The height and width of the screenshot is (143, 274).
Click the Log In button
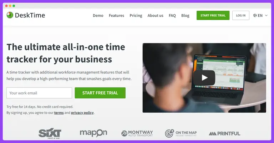(x=240, y=15)
